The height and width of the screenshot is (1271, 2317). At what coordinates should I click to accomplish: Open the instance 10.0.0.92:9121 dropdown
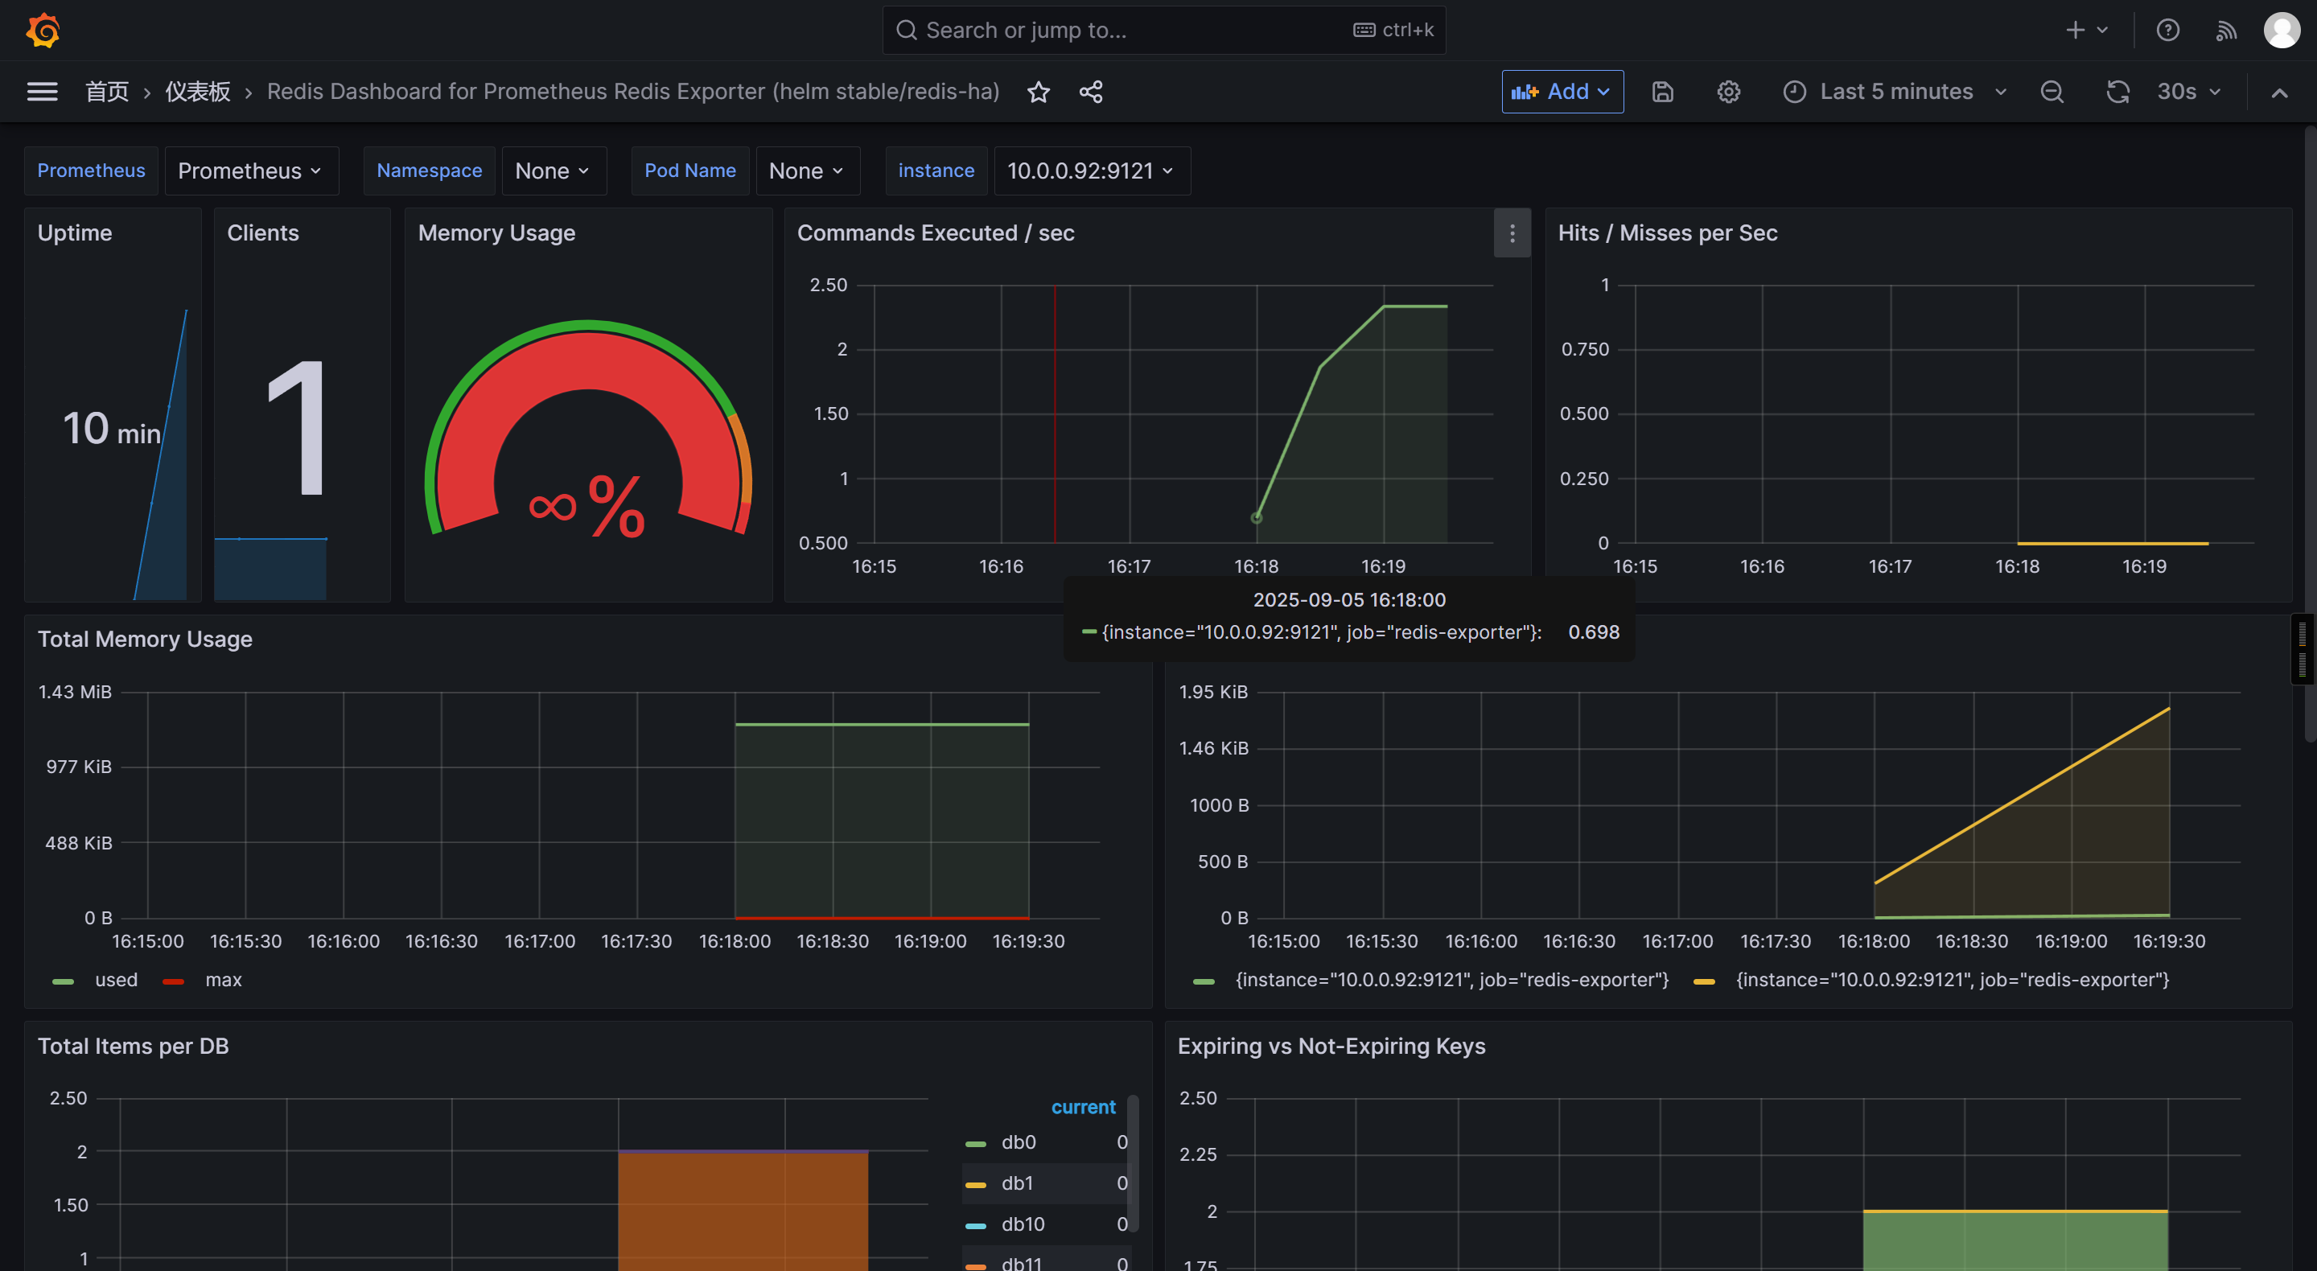pos(1091,171)
